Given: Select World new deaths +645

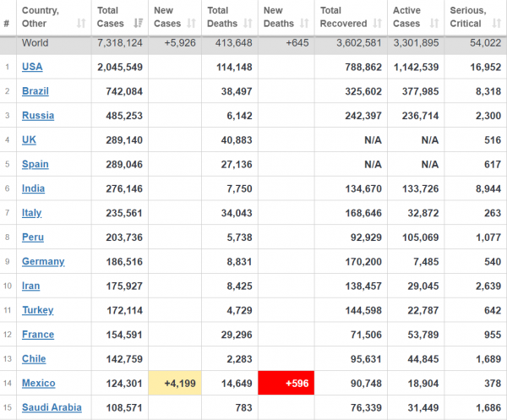Looking at the screenshot, I should (297, 43).
